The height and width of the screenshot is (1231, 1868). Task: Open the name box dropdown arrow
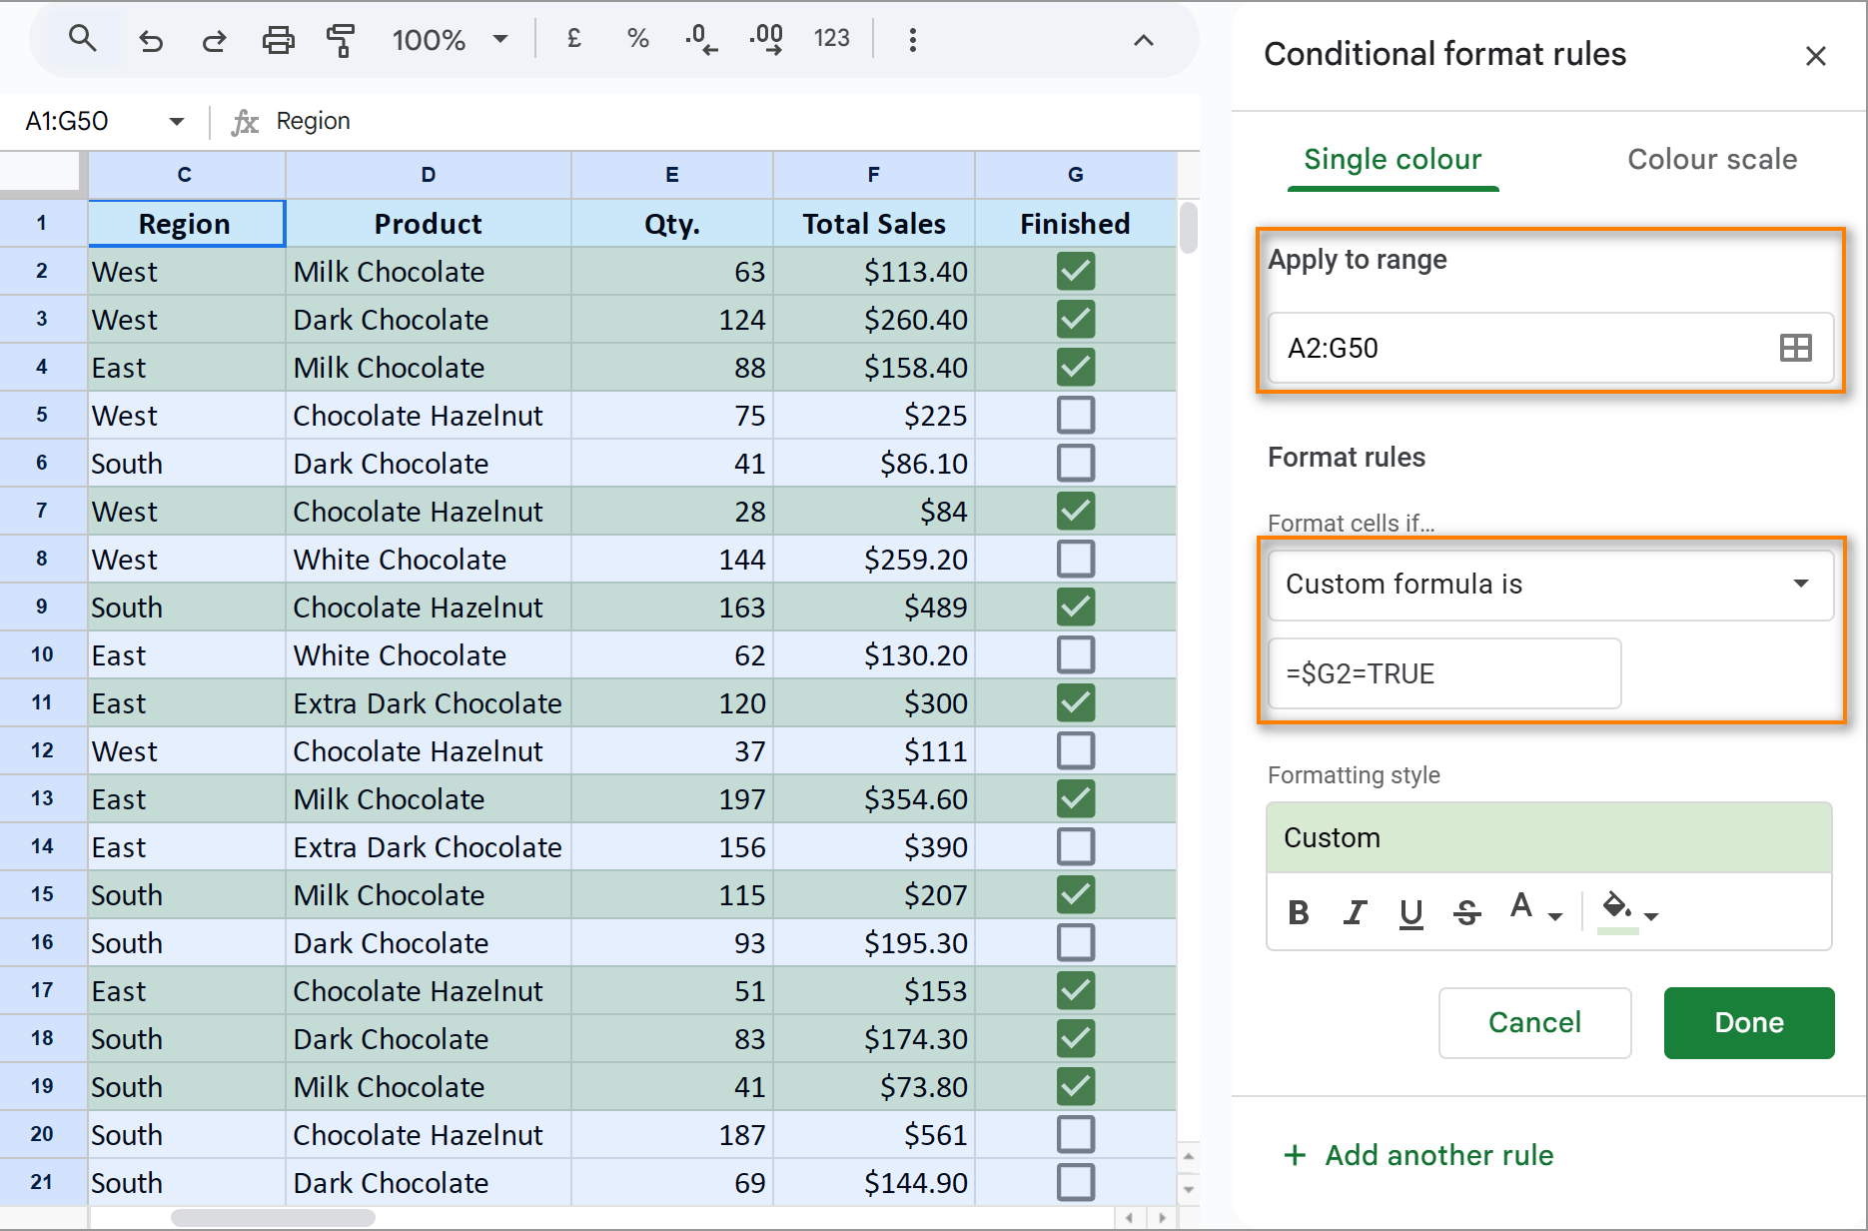click(177, 122)
